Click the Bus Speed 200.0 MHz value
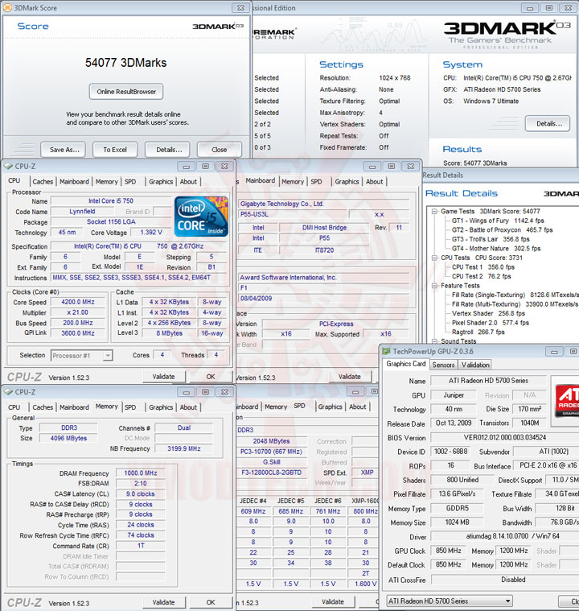The height and width of the screenshot is (611, 579). [78, 323]
